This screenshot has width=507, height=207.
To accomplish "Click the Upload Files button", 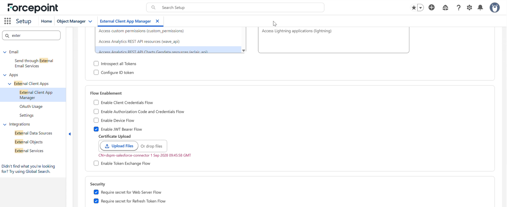I will [119, 146].
